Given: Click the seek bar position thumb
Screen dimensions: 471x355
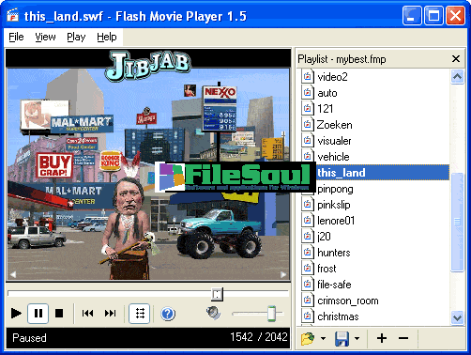Looking at the screenshot, I should coord(217,294).
